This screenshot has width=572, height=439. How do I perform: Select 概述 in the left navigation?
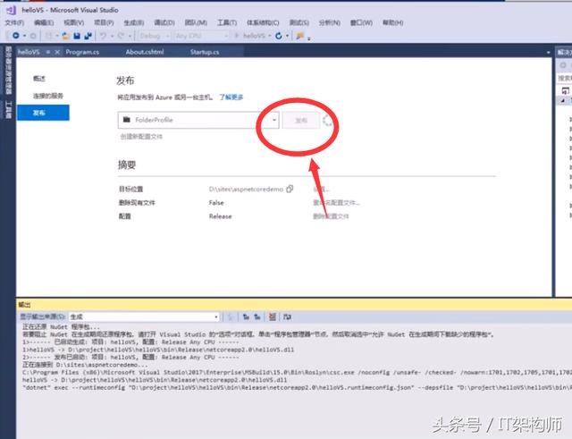[x=39, y=79]
